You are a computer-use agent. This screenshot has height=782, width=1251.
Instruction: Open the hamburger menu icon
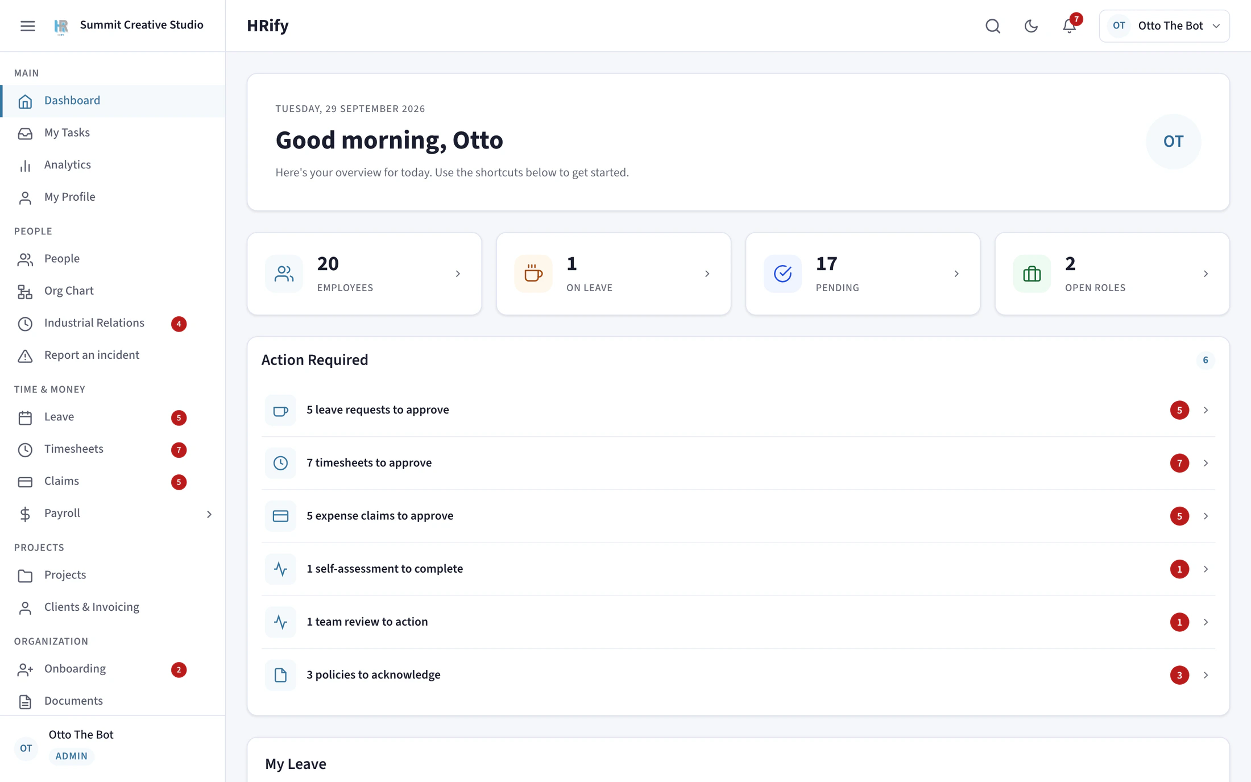27,26
